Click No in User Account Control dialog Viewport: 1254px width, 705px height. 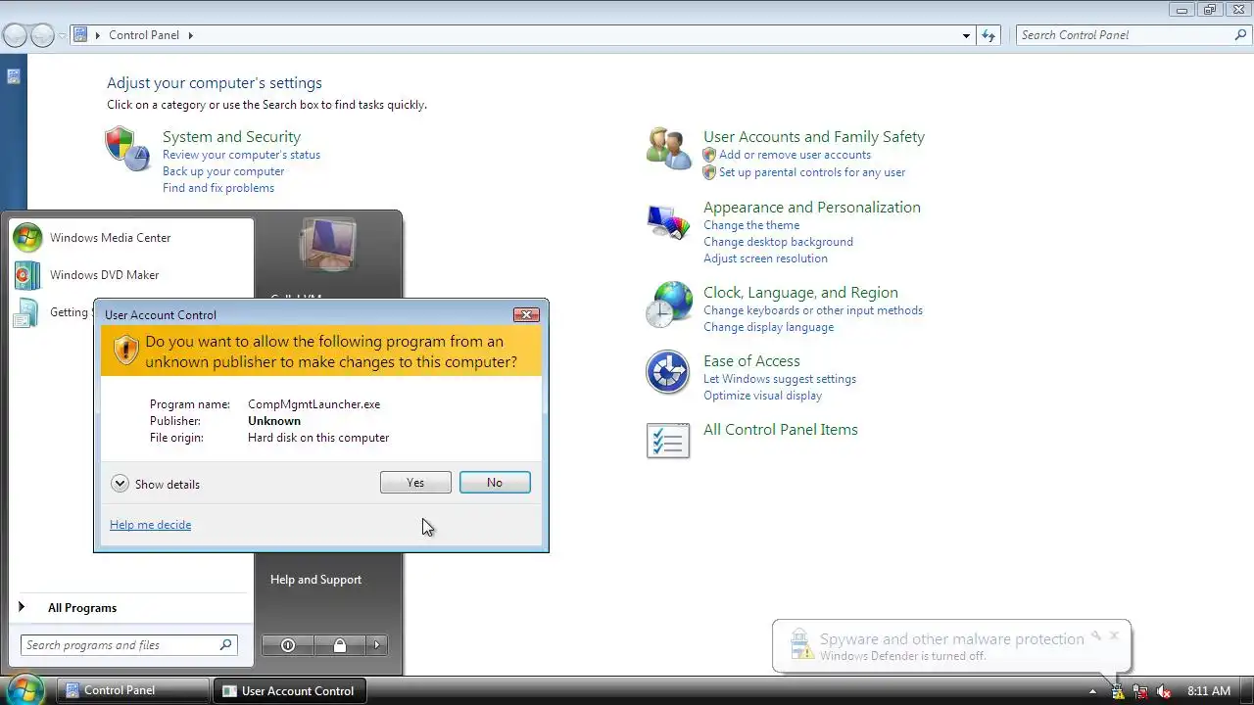(495, 483)
